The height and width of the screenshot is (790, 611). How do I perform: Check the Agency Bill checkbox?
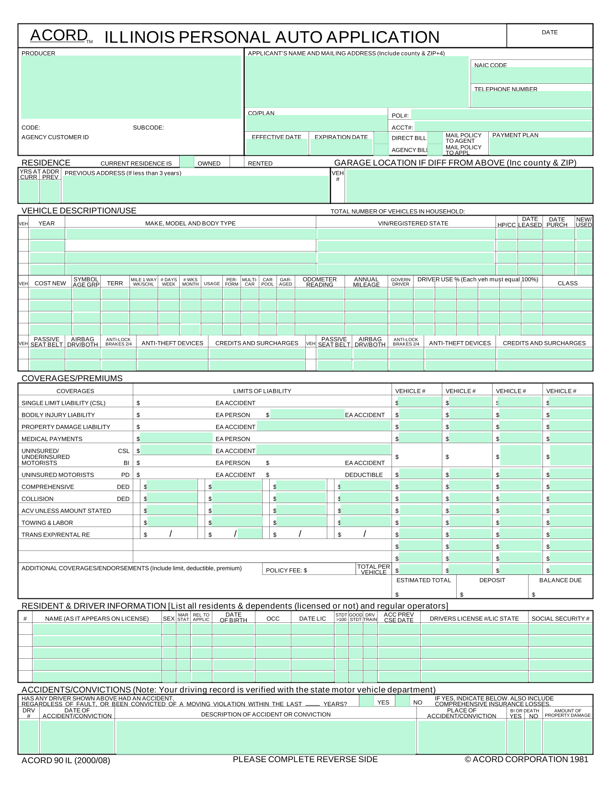click(x=381, y=149)
